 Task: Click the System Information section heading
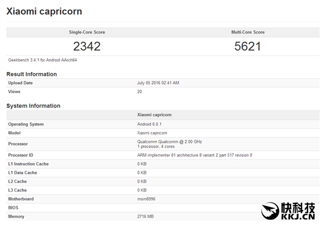click(x=33, y=106)
